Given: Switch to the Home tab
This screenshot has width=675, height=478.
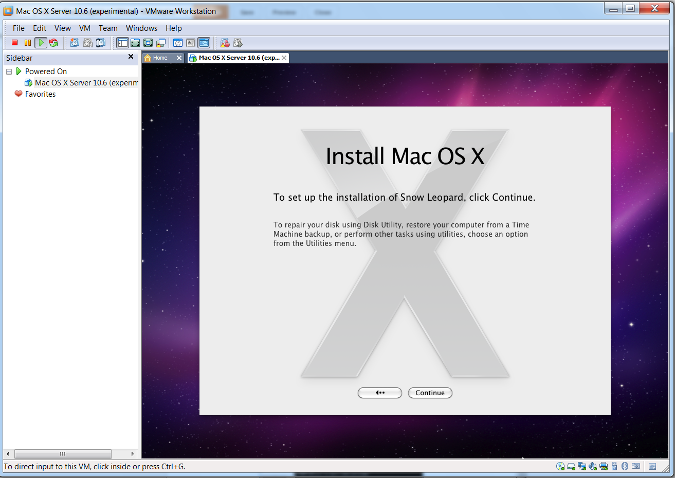Looking at the screenshot, I should [x=160, y=58].
